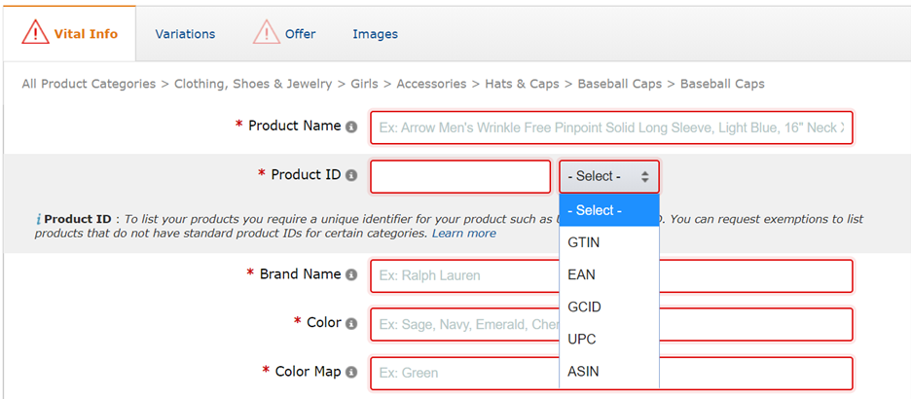Click the Product ID help info icon

click(x=38, y=220)
